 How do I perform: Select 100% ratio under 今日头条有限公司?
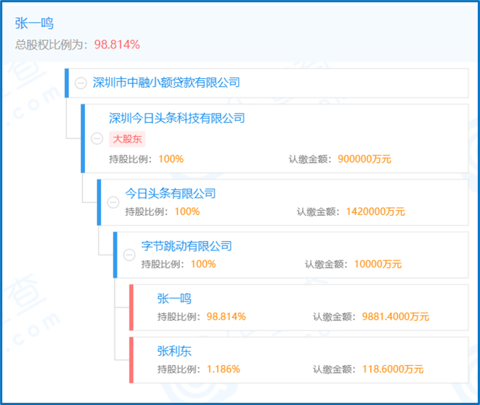(187, 211)
